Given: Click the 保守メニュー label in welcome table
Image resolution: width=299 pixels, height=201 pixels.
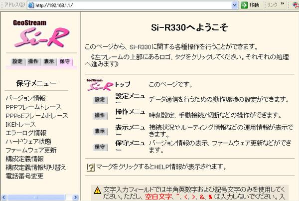Looking at the screenshot, I should pyautogui.click(x=130, y=146).
